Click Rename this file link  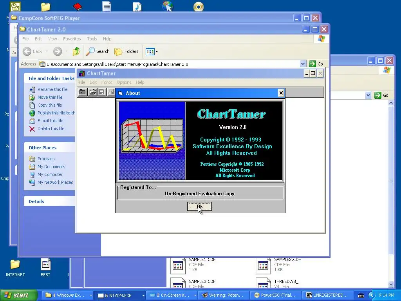tap(52, 89)
